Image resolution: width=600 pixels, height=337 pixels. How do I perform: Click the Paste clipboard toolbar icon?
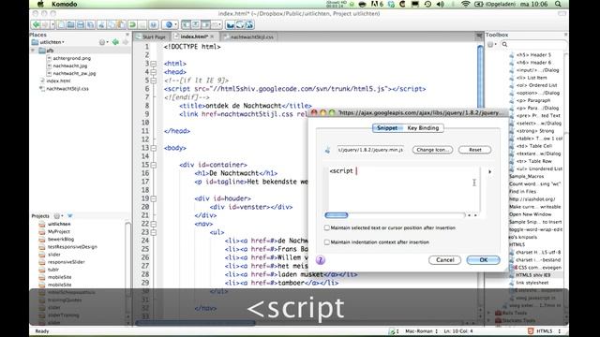pos(121,25)
